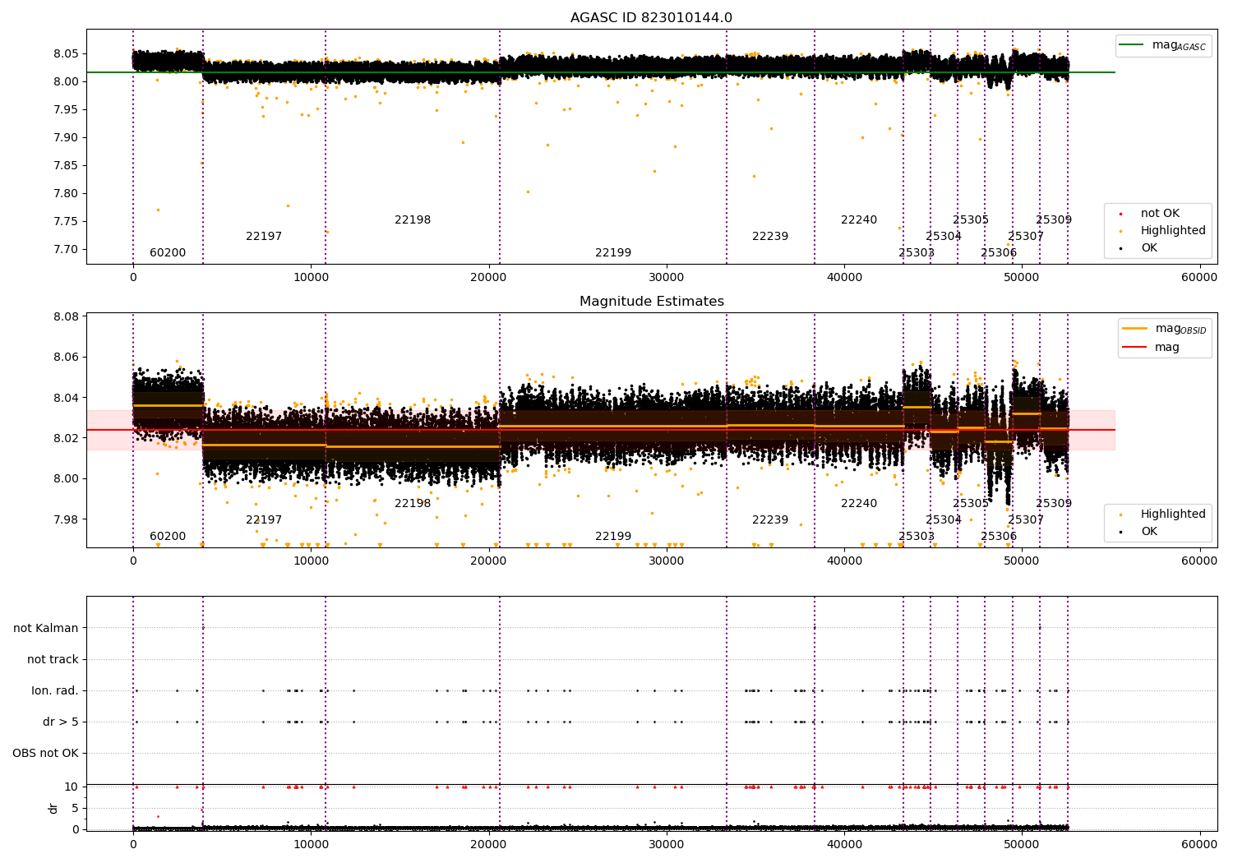The height and width of the screenshot is (863, 1233).
Task: Click the 8.06 y-axis tick label
Action: [67, 358]
